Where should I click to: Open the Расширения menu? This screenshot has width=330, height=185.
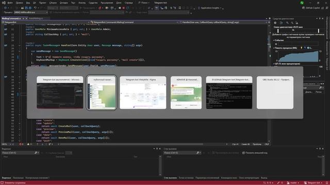tap(107, 3)
